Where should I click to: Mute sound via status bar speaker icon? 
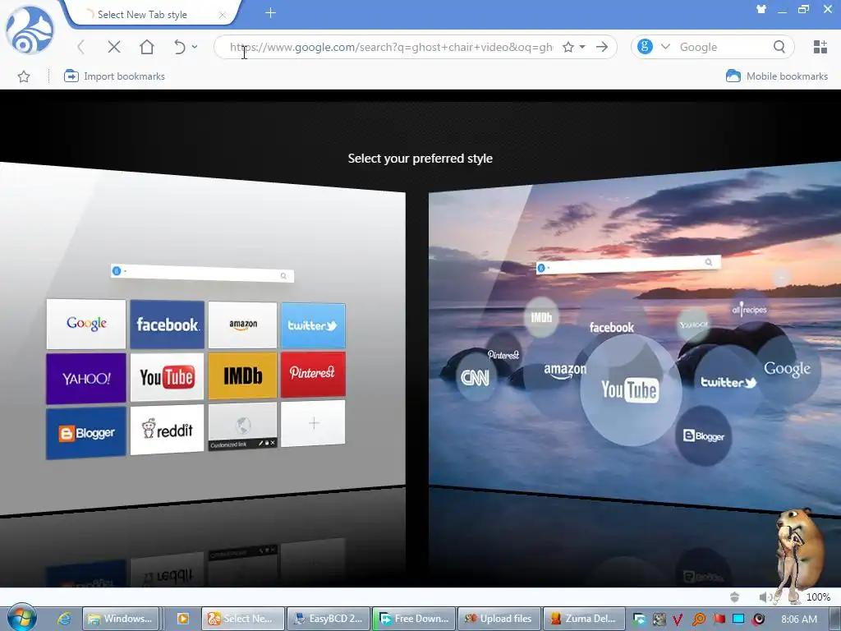(x=765, y=596)
